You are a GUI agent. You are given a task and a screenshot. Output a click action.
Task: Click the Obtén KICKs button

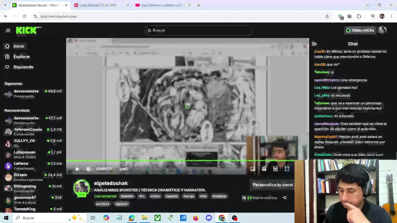pos(360,30)
